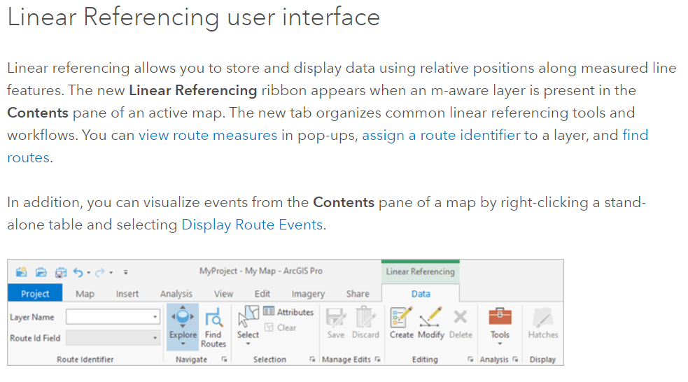The height and width of the screenshot is (382, 688).
Task: Click the Find Routes tool
Action: click(x=213, y=327)
